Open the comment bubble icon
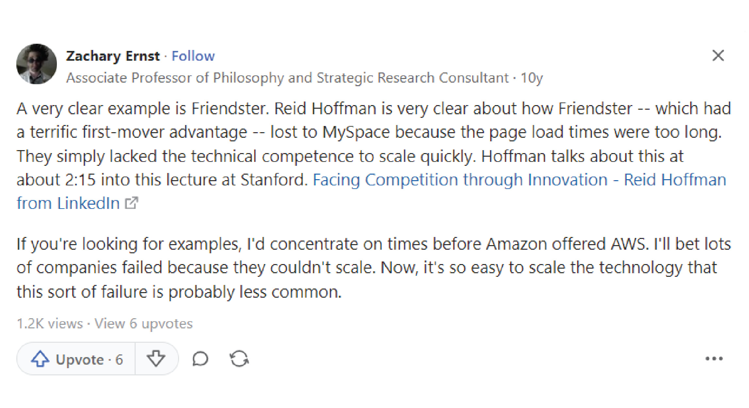Viewport: 749px width, 408px height. point(200,359)
